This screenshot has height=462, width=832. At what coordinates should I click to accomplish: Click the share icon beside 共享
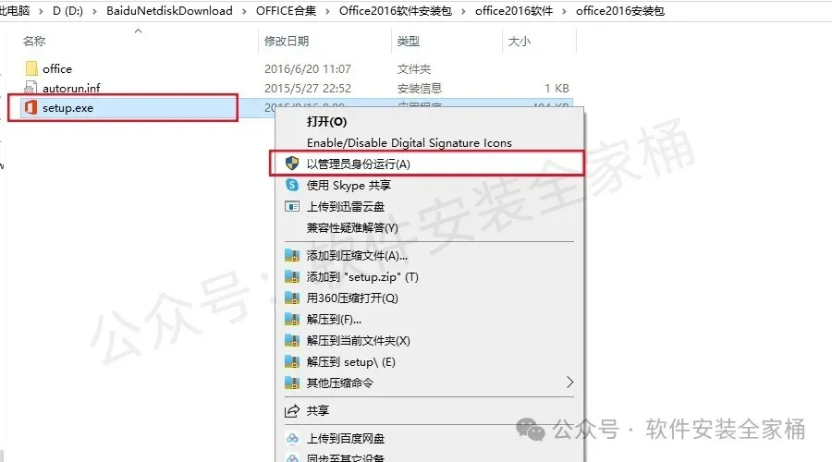(292, 410)
